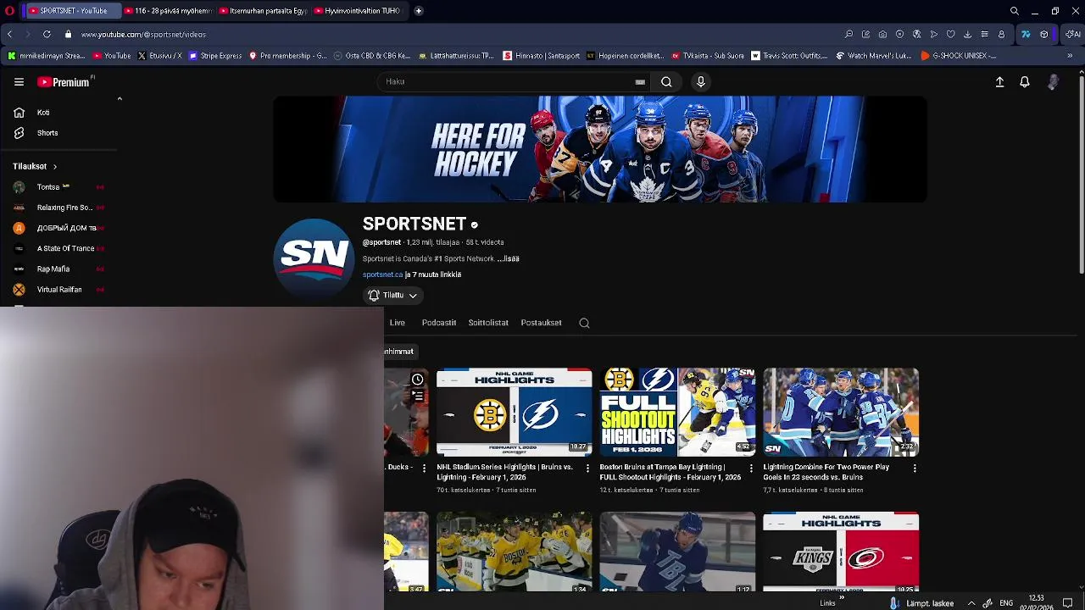Open YouTube notifications bell
The image size is (1085, 610).
click(1025, 82)
